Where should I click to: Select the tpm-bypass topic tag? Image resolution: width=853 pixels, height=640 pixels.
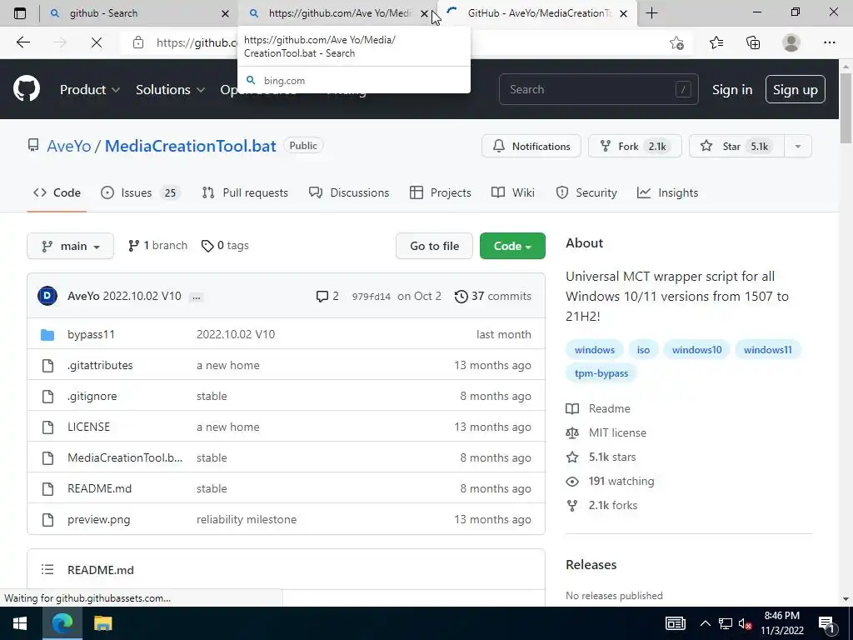click(601, 373)
